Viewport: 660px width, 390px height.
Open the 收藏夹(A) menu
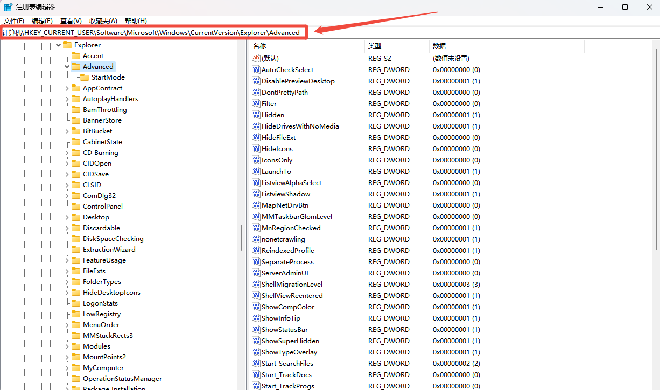coord(103,20)
